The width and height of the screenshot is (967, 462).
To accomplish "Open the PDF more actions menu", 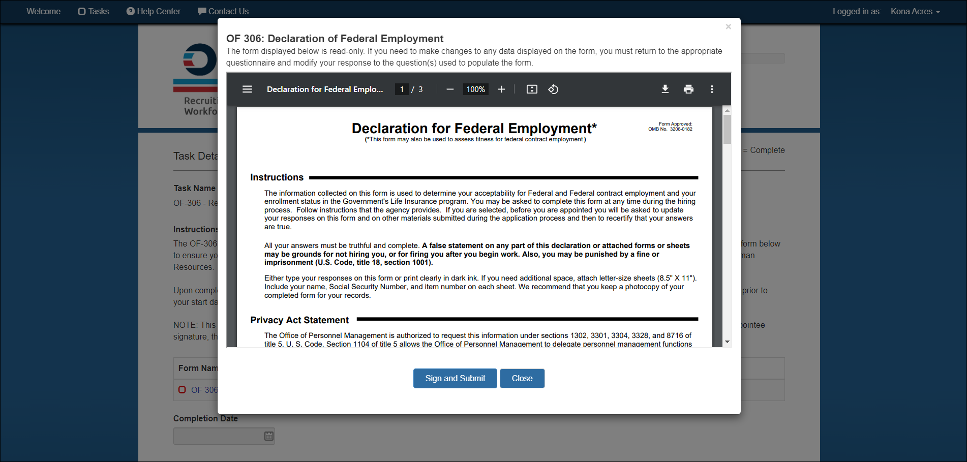I will click(712, 89).
